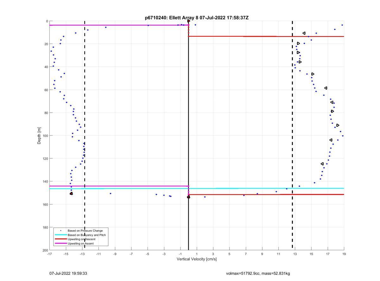Click x-axis tick label '3'
The image size is (380, 281).
point(213,254)
